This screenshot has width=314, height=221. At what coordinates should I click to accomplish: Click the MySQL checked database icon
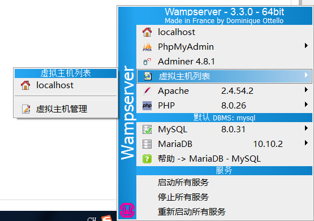tap(147, 129)
